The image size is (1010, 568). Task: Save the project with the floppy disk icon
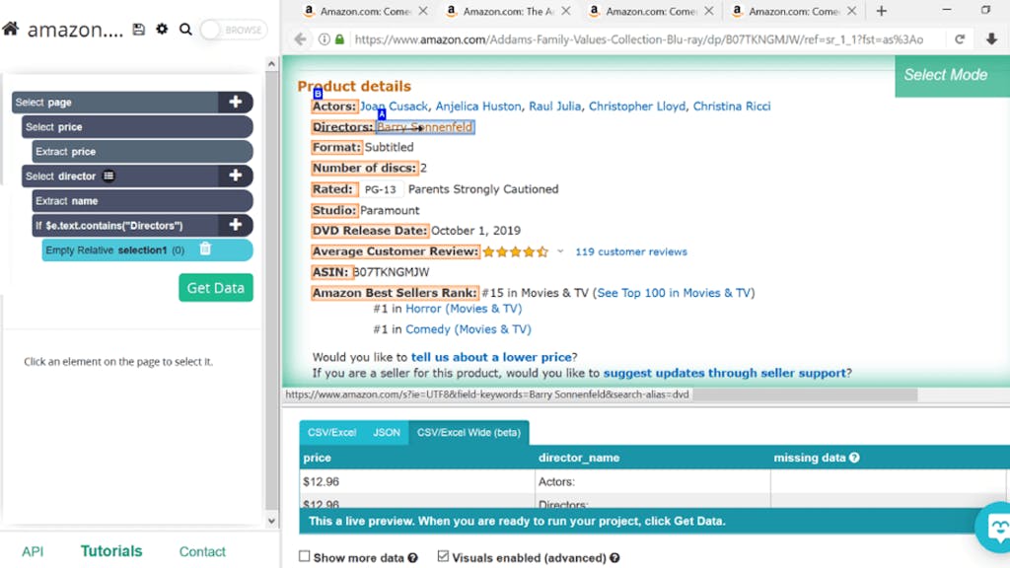tap(138, 29)
